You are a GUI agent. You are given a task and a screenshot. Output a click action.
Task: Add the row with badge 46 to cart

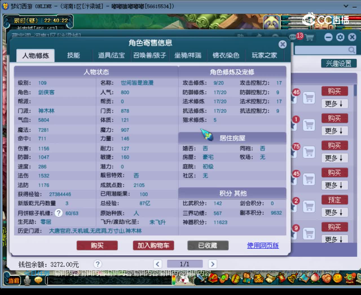(x=309, y=98)
